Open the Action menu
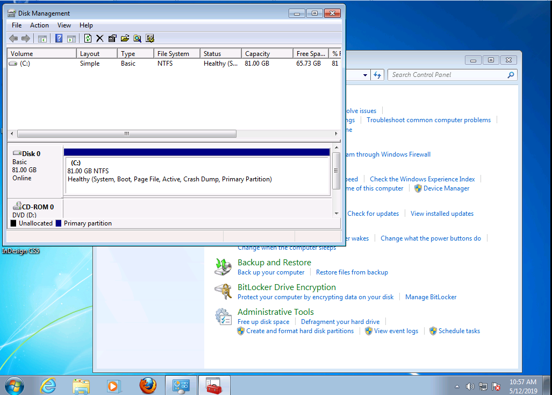This screenshot has height=395, width=552. coord(39,25)
